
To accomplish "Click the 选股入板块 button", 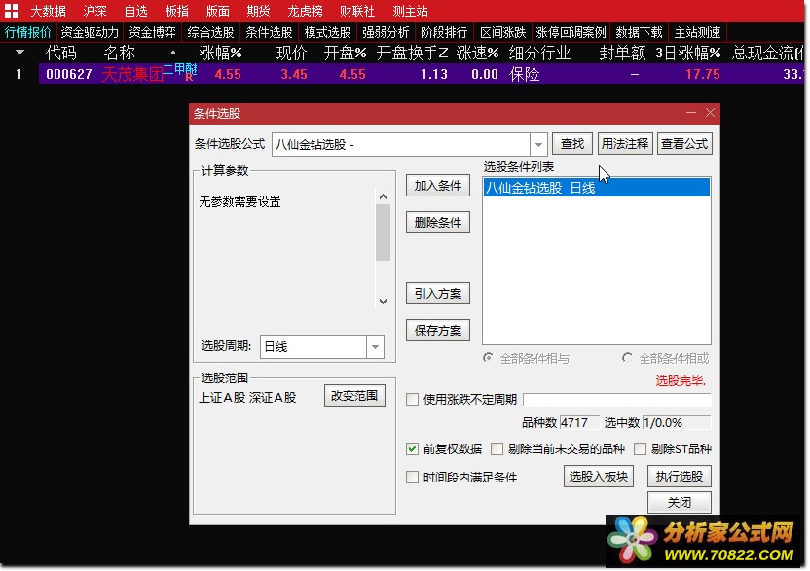I will 598,476.
